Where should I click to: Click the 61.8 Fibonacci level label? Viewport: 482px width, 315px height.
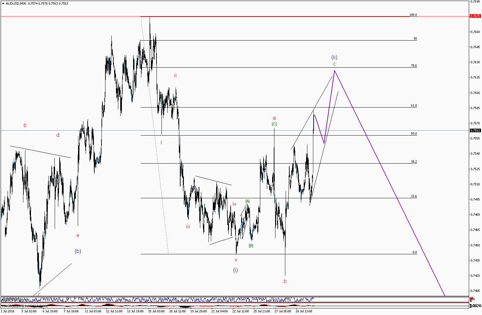pyautogui.click(x=414, y=106)
